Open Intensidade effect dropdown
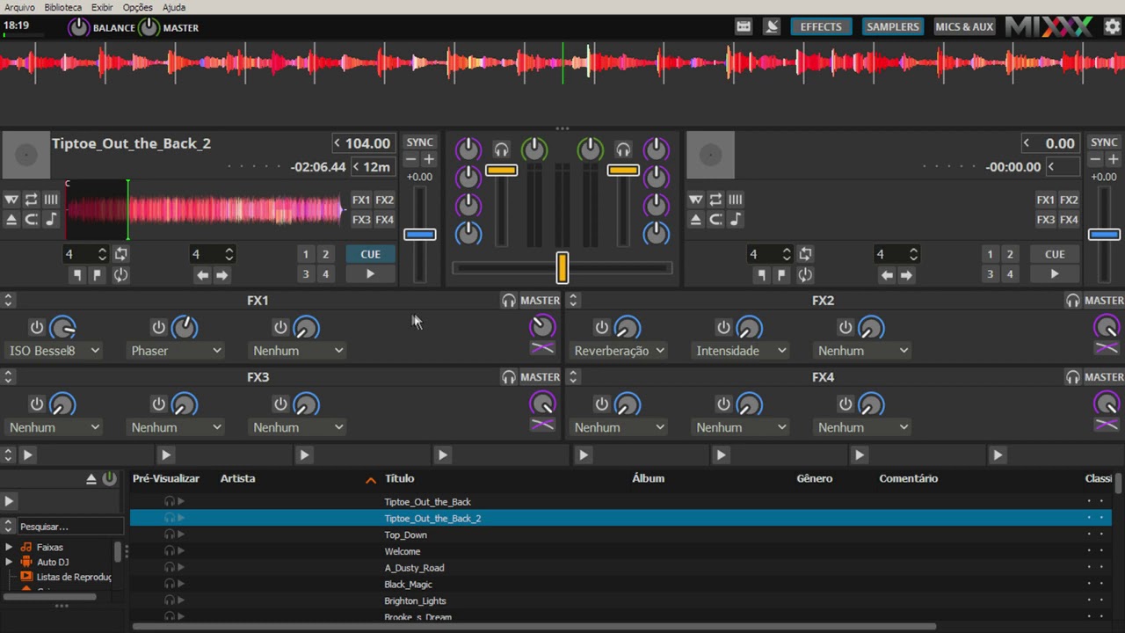 coord(742,351)
